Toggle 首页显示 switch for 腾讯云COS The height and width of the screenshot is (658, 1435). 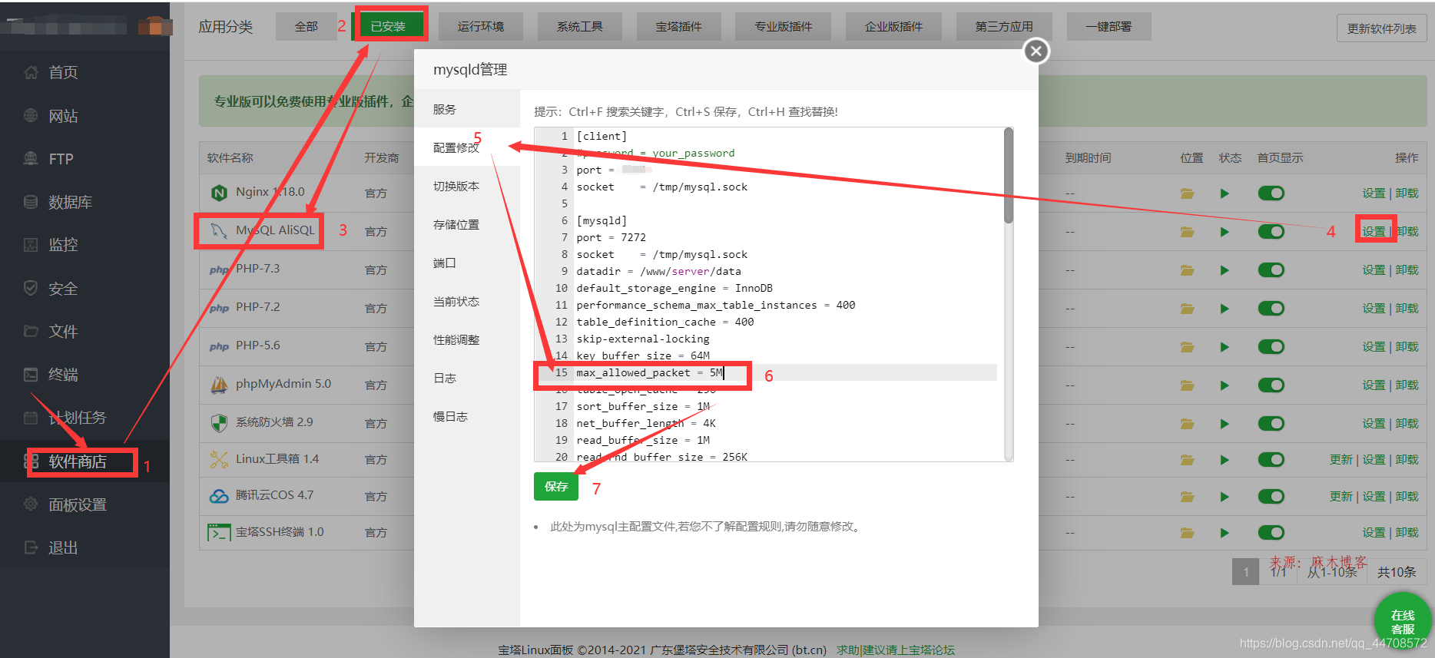[x=1271, y=497]
